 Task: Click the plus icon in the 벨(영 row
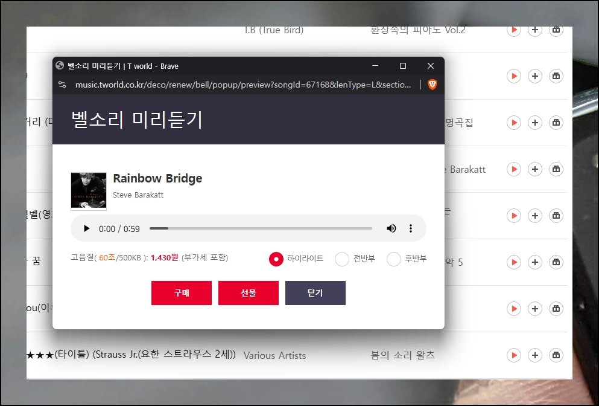click(535, 216)
